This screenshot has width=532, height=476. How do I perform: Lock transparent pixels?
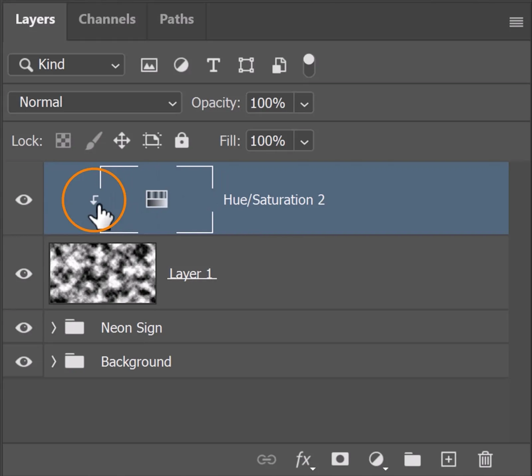(x=63, y=140)
